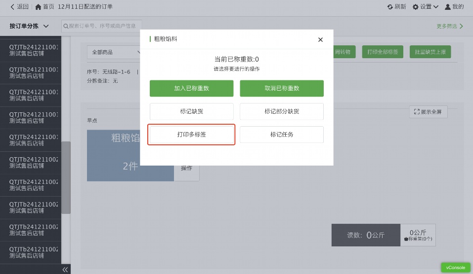Click the weighing basket 称重筐 icon
473x274 pixels.
tap(406, 239)
